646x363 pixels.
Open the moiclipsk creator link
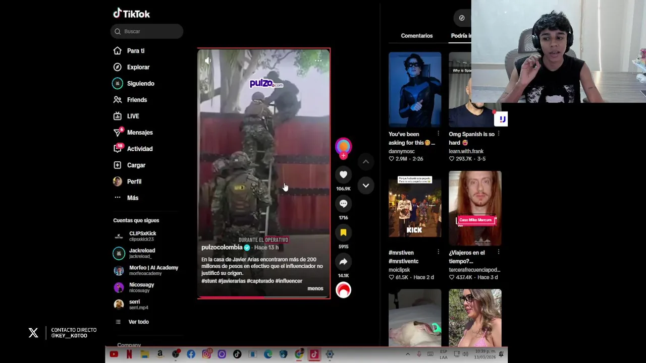399,270
